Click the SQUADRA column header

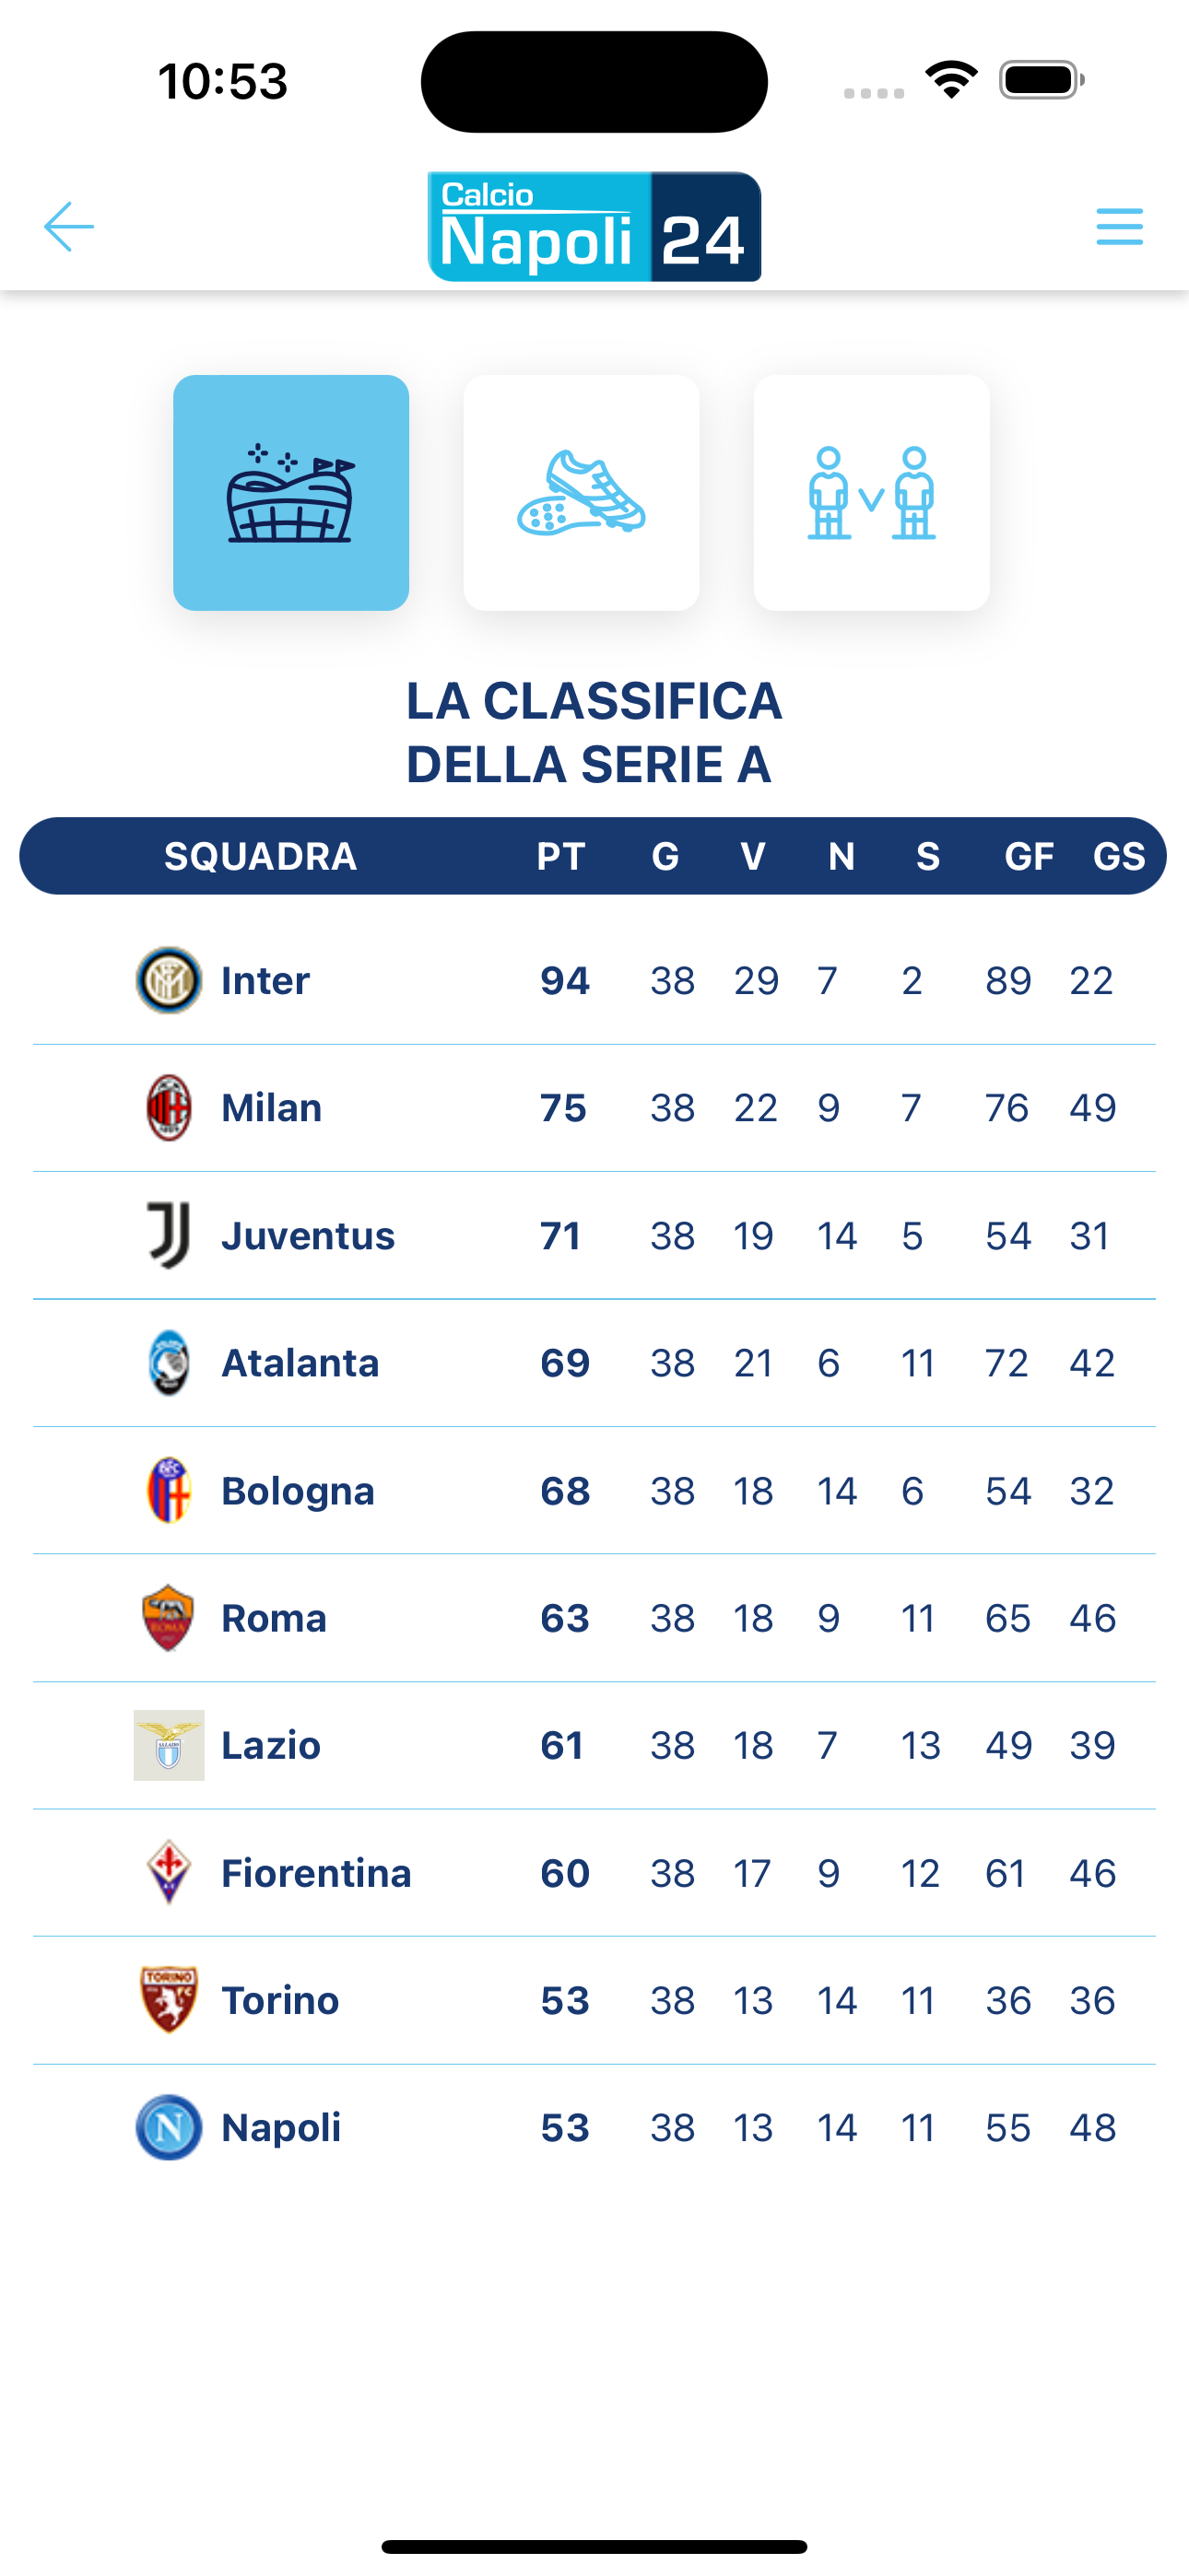260,856
